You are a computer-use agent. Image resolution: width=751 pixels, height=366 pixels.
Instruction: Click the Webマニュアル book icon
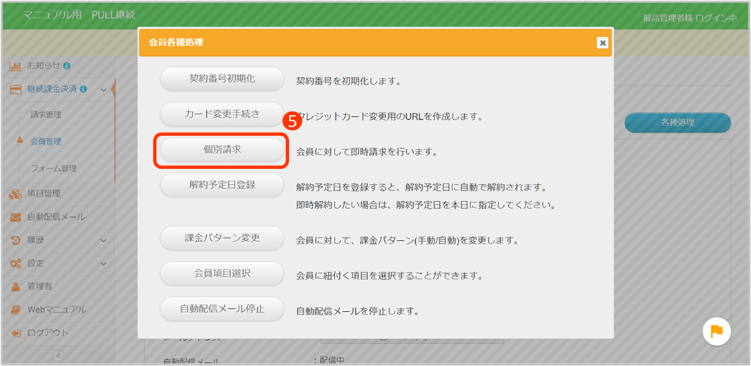coord(15,309)
